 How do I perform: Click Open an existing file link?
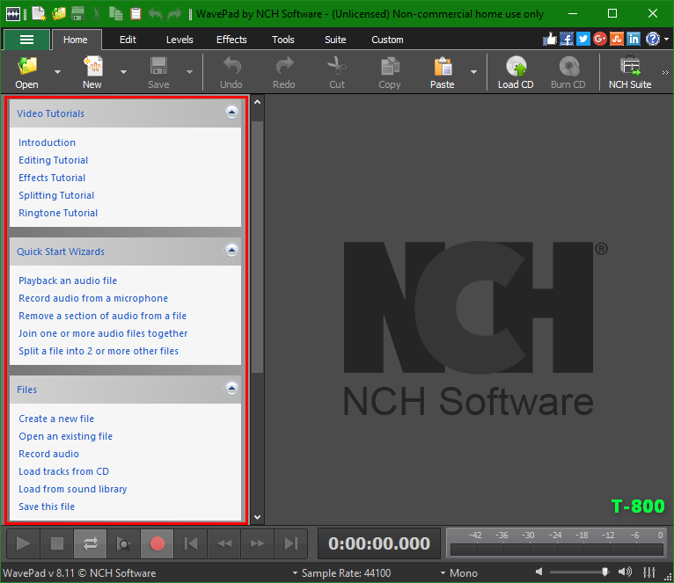pos(65,436)
